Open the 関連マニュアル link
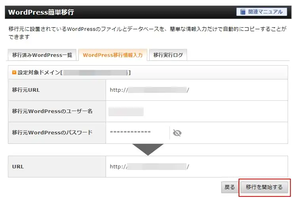This screenshot has height=198, width=292. pyautogui.click(x=262, y=12)
